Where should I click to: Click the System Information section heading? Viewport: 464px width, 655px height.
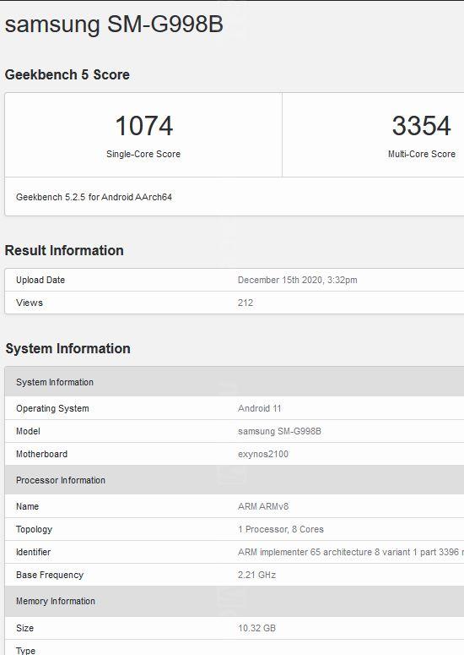click(68, 348)
